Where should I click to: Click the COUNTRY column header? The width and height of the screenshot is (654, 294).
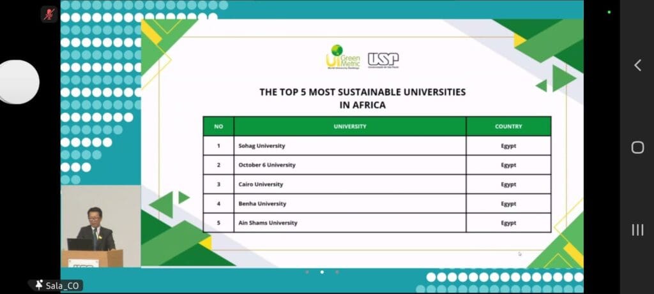pos(508,126)
